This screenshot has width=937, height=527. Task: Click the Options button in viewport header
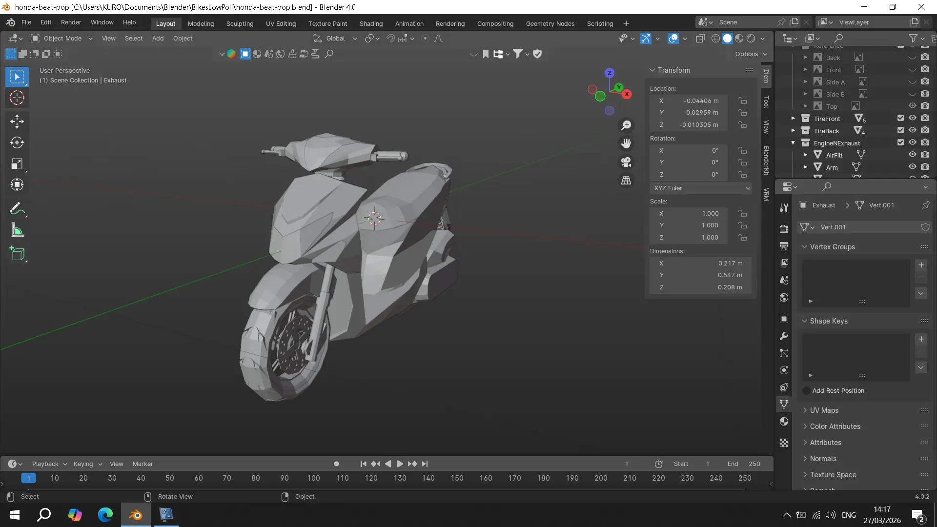pyautogui.click(x=751, y=54)
